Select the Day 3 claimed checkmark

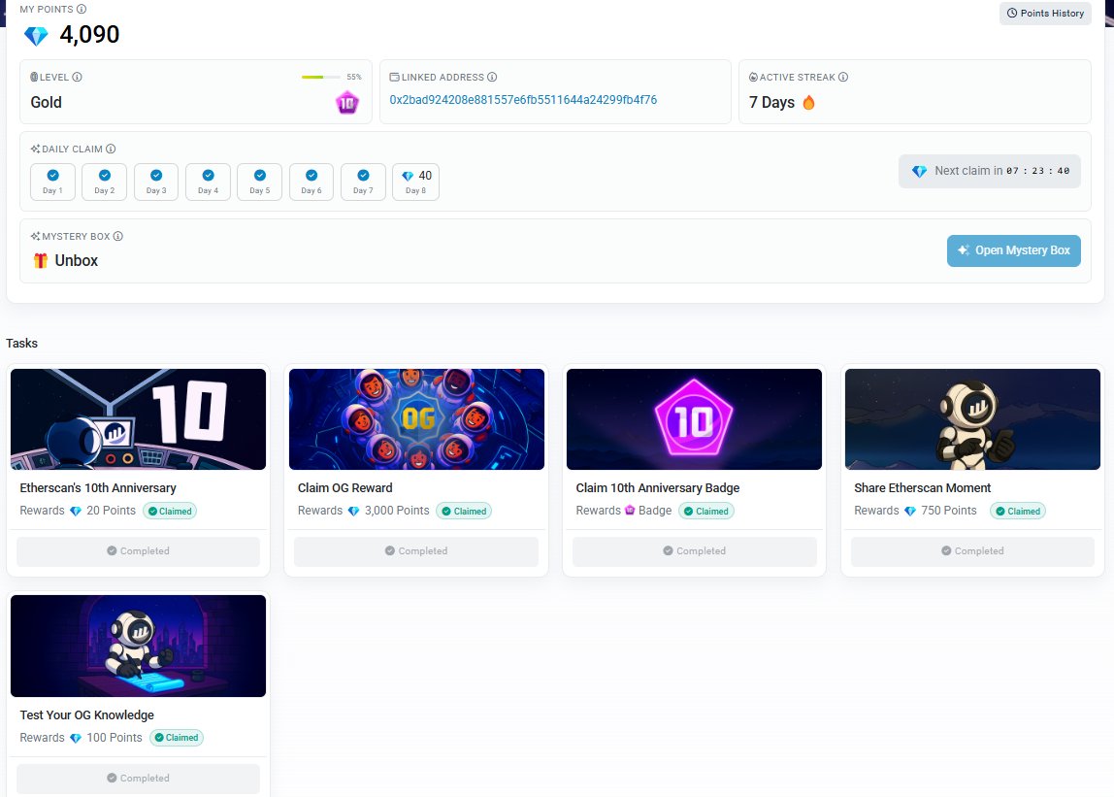point(156,175)
